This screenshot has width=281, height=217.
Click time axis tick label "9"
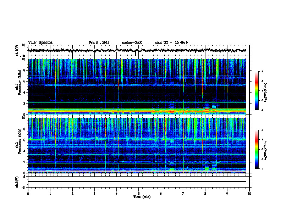pos(227,194)
